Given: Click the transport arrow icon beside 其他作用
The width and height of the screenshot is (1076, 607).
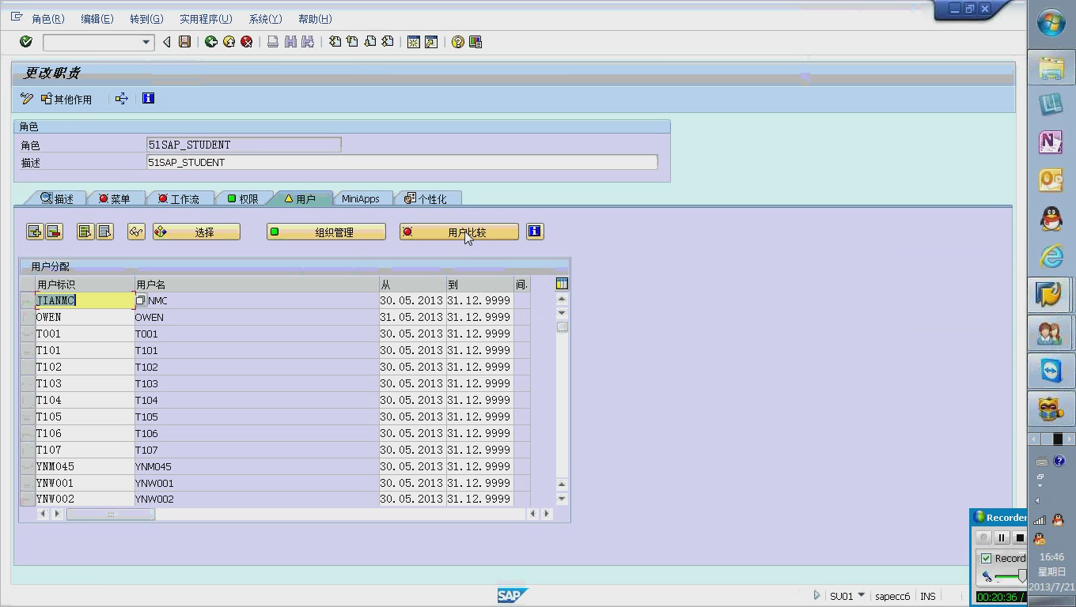Looking at the screenshot, I should (x=121, y=99).
